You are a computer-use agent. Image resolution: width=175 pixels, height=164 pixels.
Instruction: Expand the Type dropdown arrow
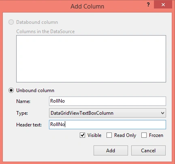[x=162, y=113]
